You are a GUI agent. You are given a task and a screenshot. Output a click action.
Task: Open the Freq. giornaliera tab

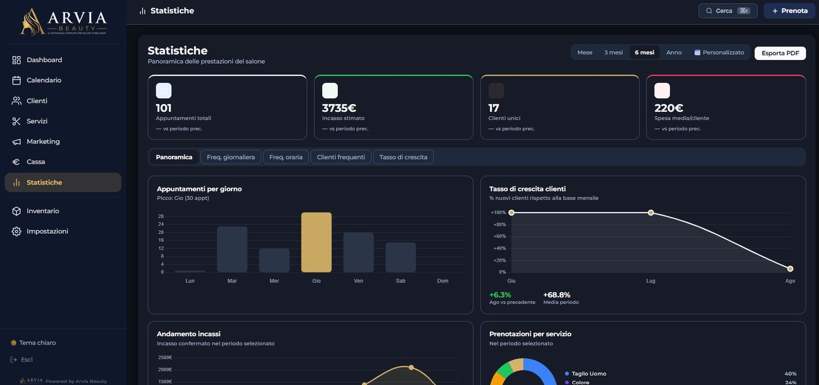(x=231, y=157)
